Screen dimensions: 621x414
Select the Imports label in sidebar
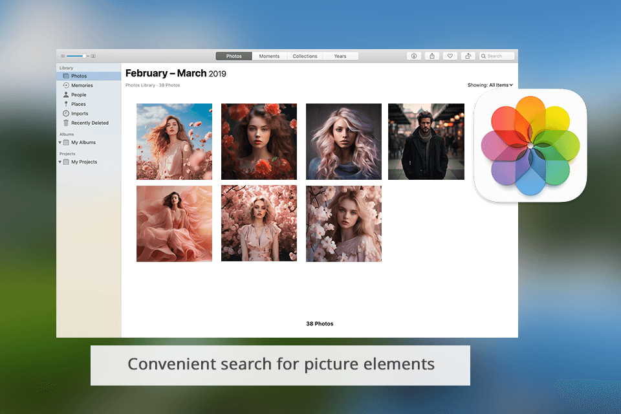pos(80,113)
